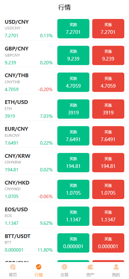The height and width of the screenshot is (279, 129).
Task: Buy down BTT/USDT at 0.000001
Action: pyautogui.click(x=73, y=243)
